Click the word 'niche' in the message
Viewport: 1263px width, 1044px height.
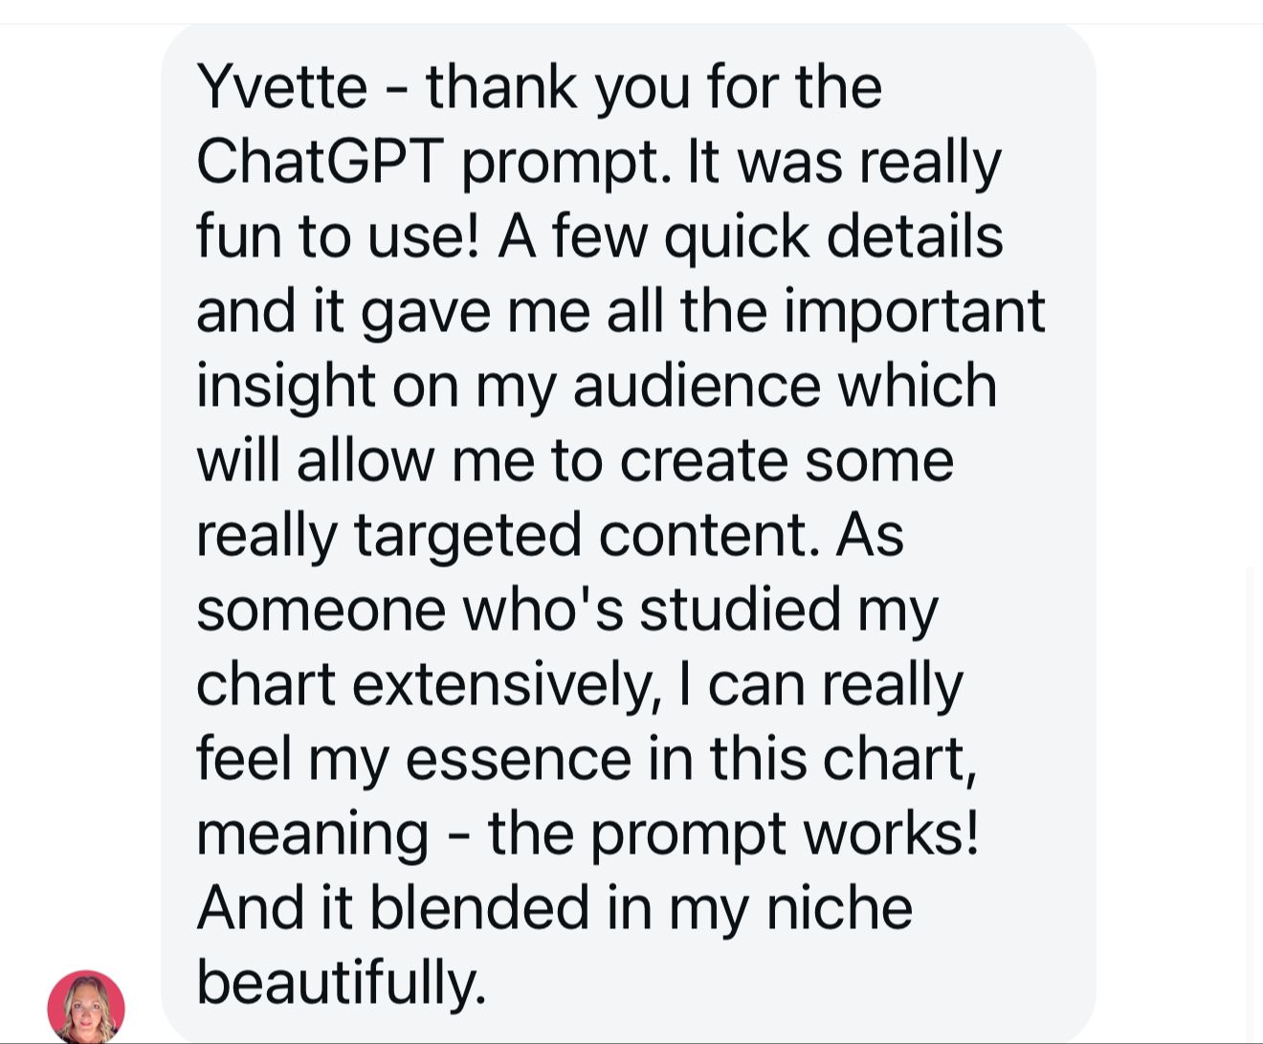click(x=839, y=908)
